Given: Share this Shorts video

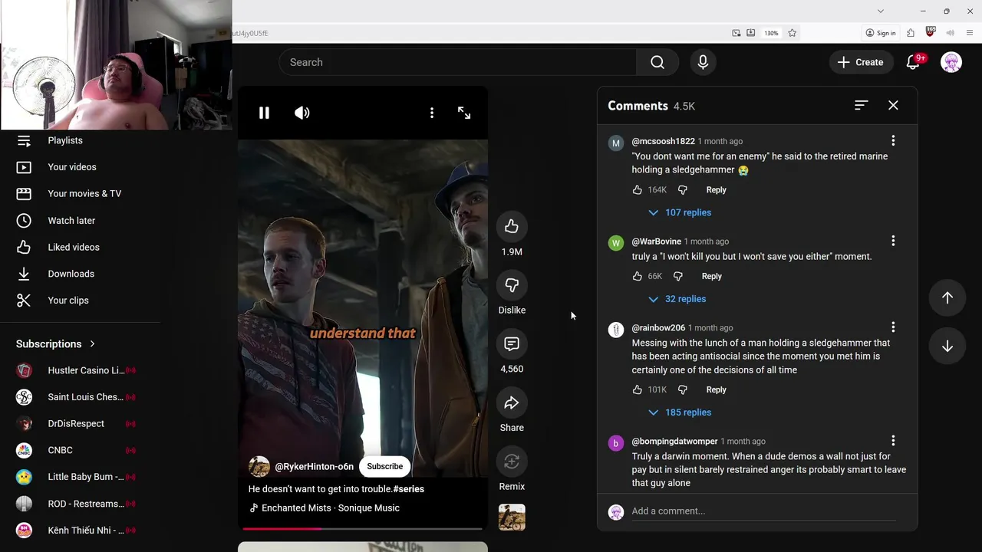Looking at the screenshot, I should click(512, 403).
